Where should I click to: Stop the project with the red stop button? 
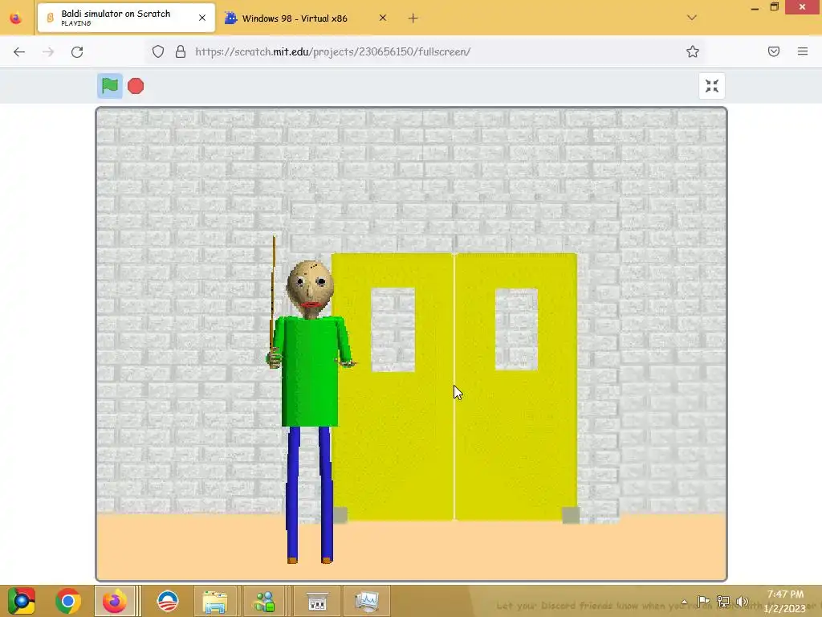click(x=136, y=86)
